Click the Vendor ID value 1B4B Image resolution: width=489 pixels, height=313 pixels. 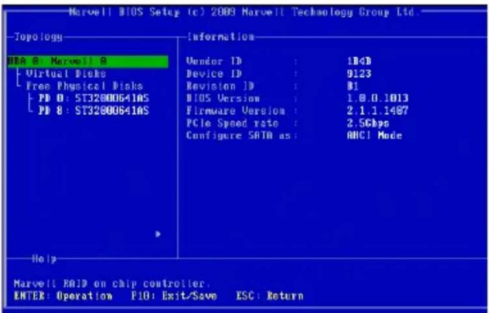click(359, 61)
